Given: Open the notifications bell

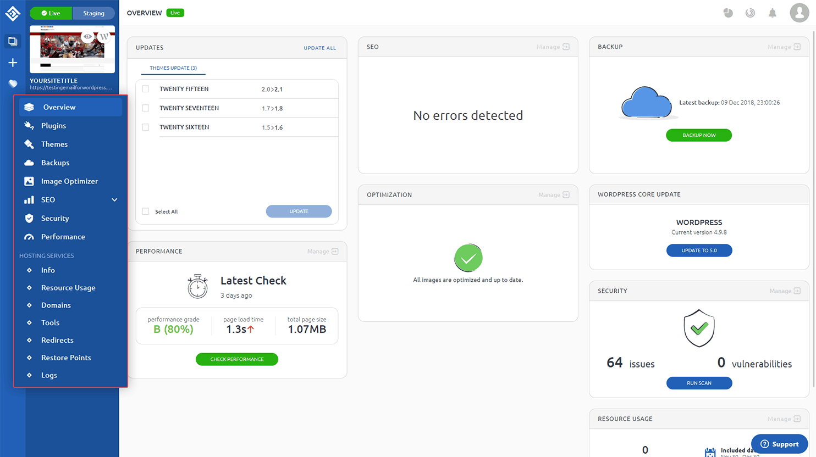Looking at the screenshot, I should [x=773, y=13].
